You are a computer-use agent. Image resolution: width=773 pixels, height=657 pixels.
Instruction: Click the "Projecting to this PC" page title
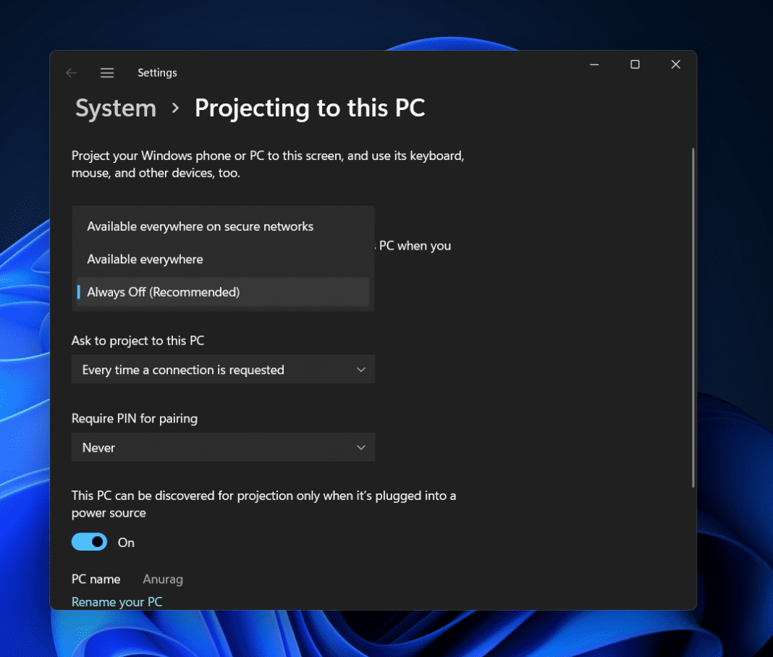click(310, 108)
